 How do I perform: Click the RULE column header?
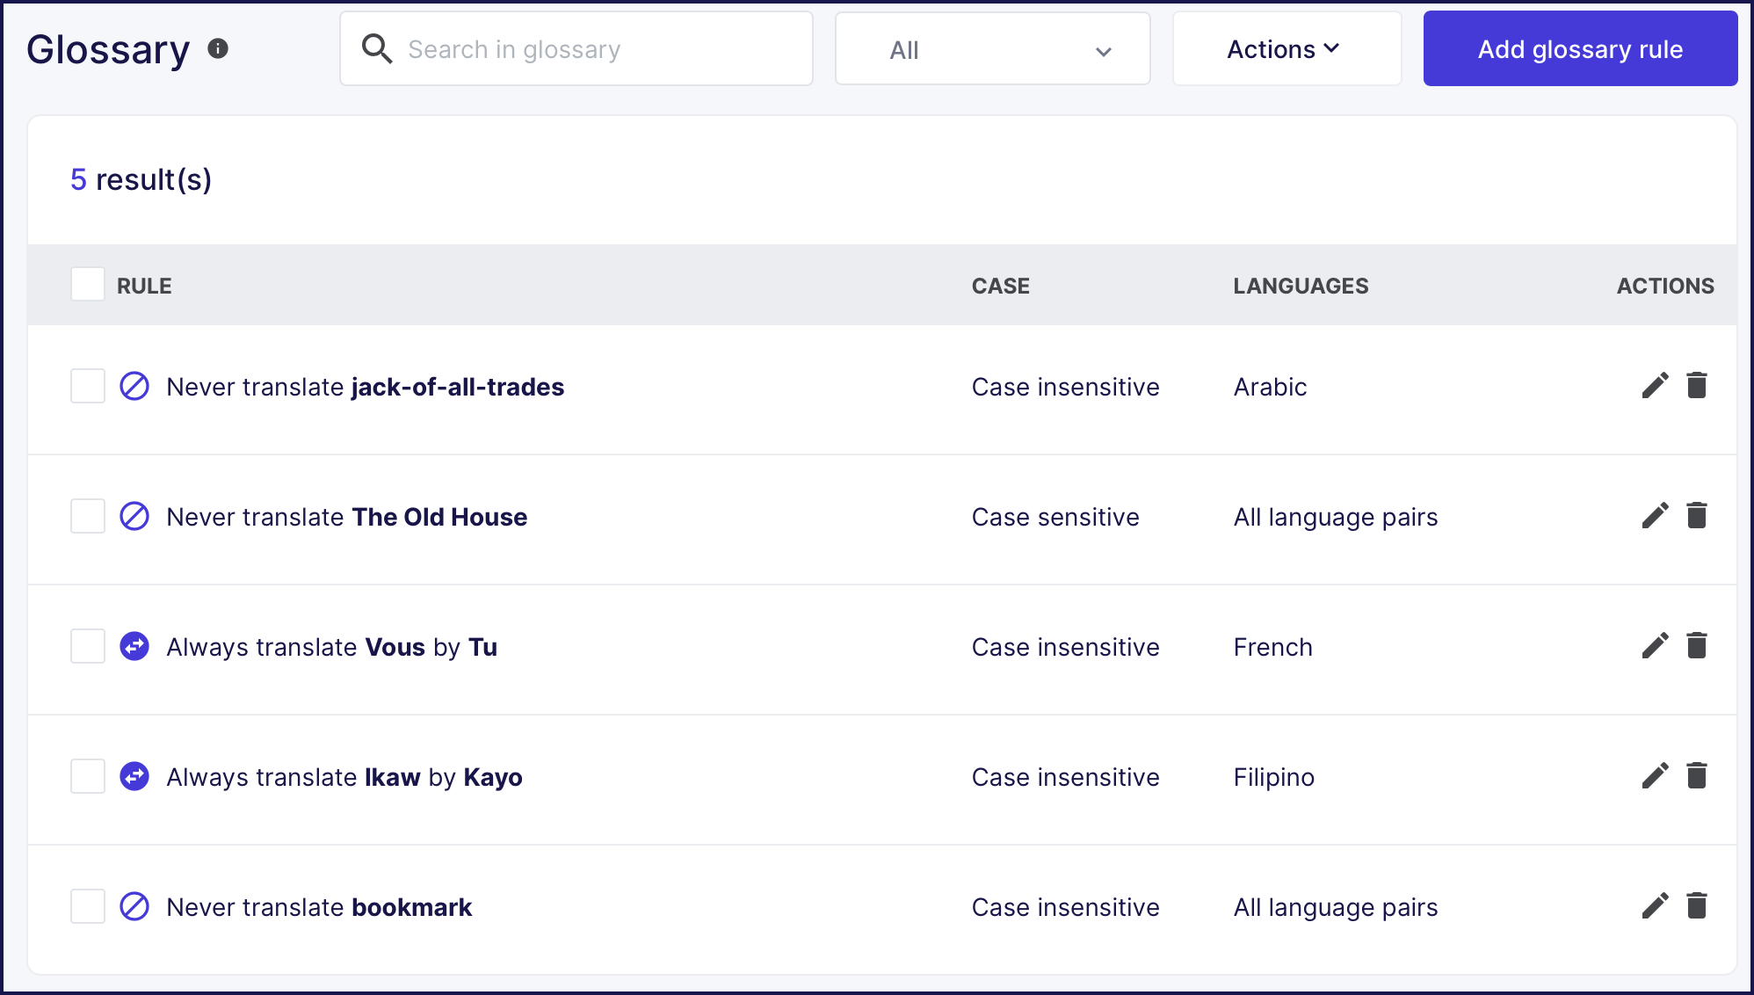pos(144,285)
